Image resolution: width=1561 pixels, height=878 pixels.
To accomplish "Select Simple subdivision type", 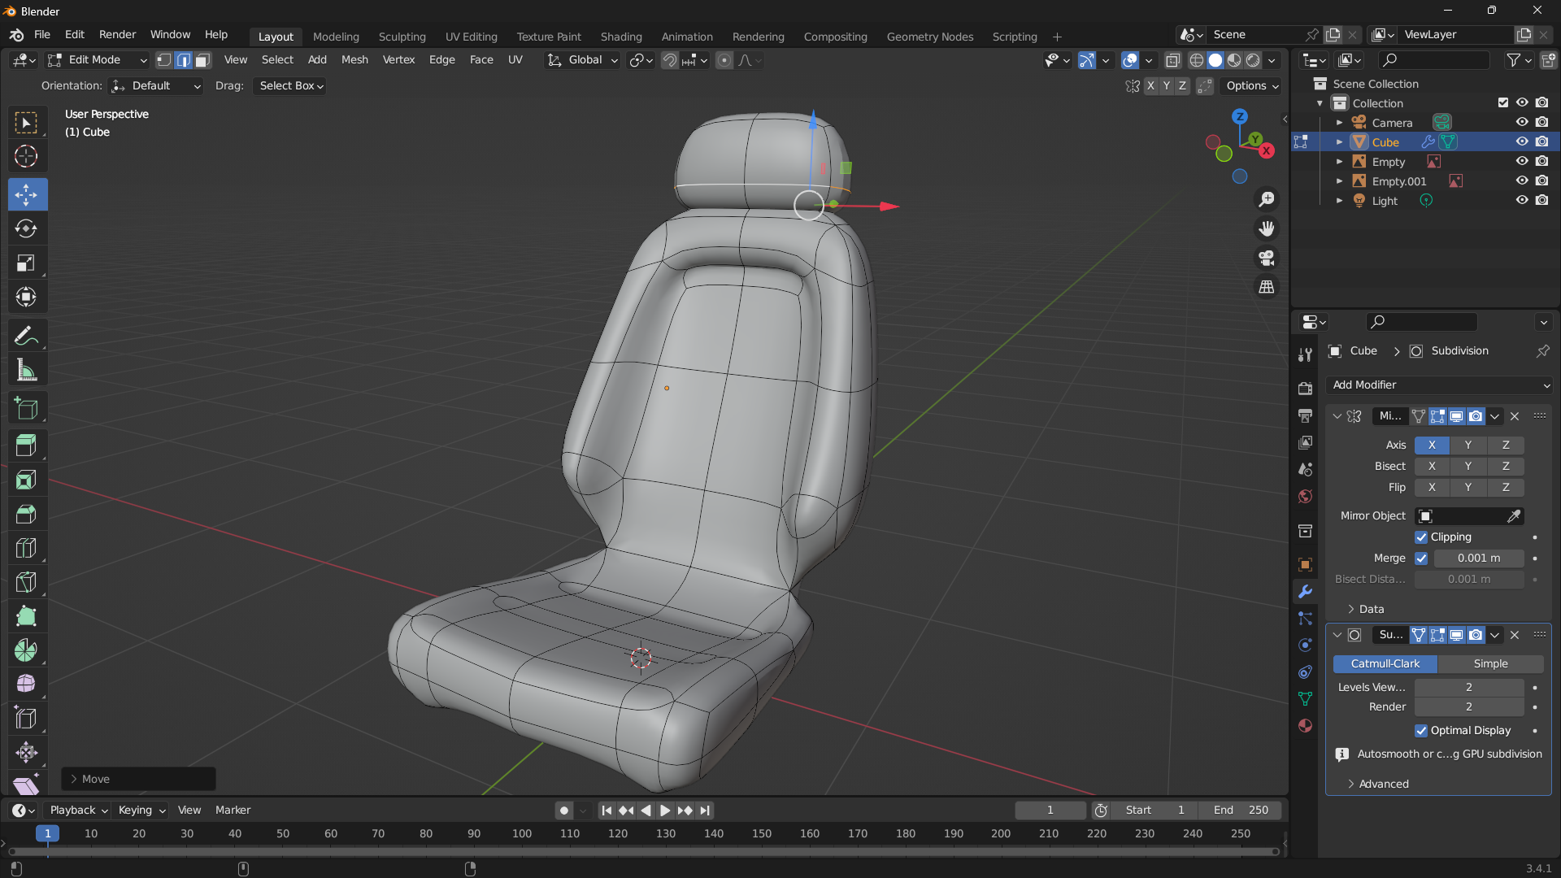I will (x=1490, y=664).
